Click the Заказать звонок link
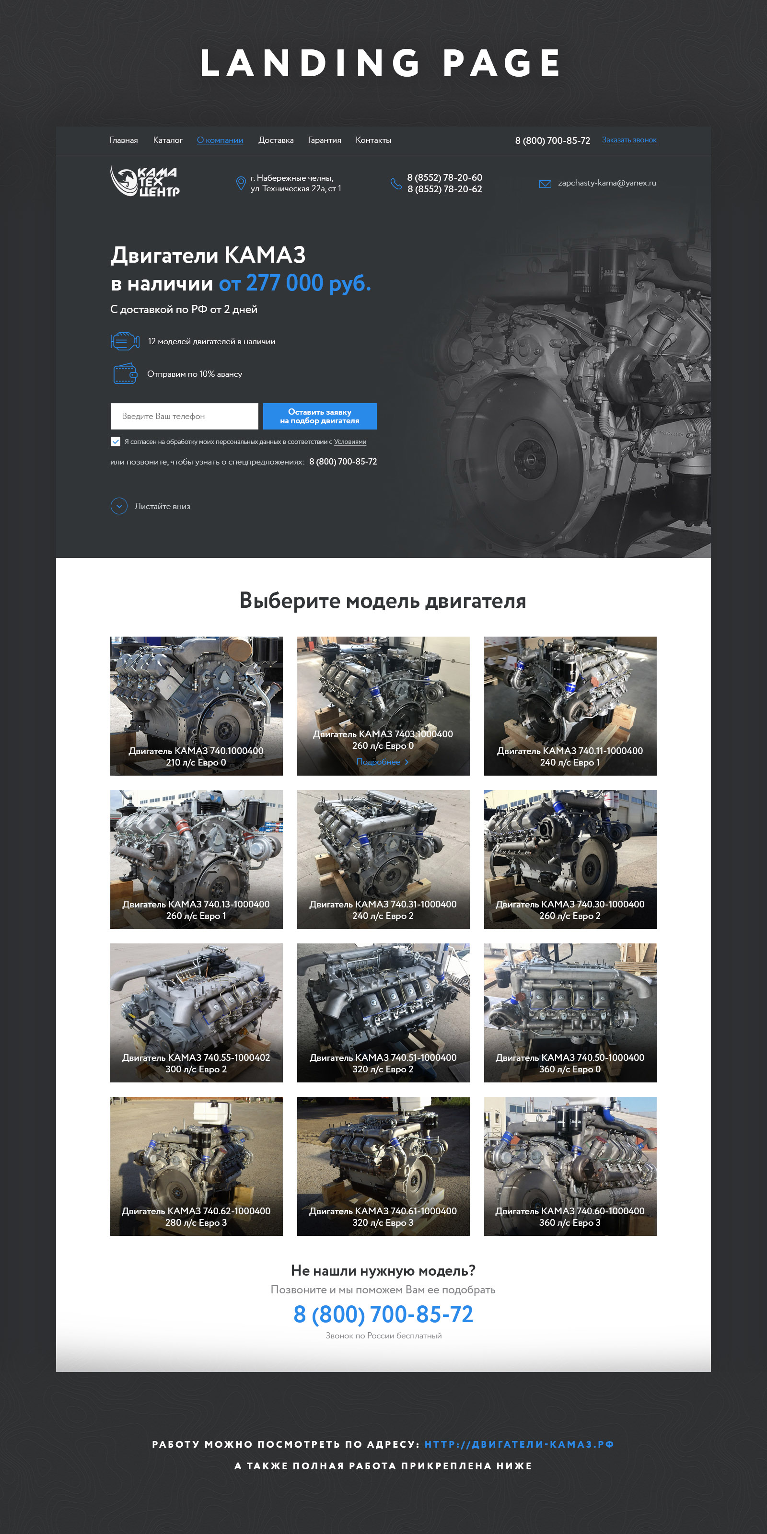This screenshot has height=1534, width=767. 629,140
